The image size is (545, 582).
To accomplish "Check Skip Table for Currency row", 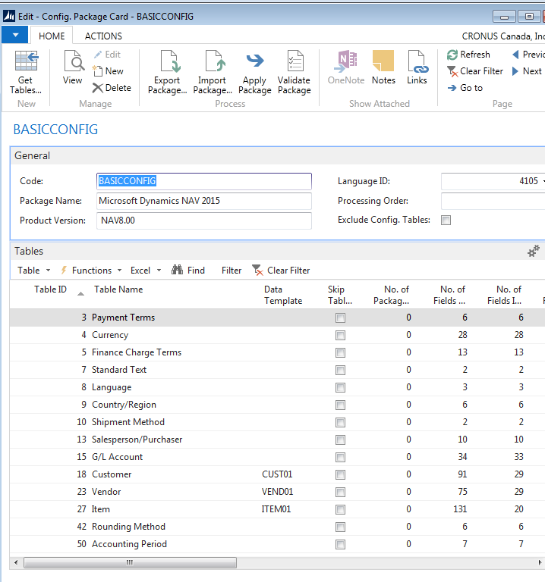I will click(x=340, y=335).
